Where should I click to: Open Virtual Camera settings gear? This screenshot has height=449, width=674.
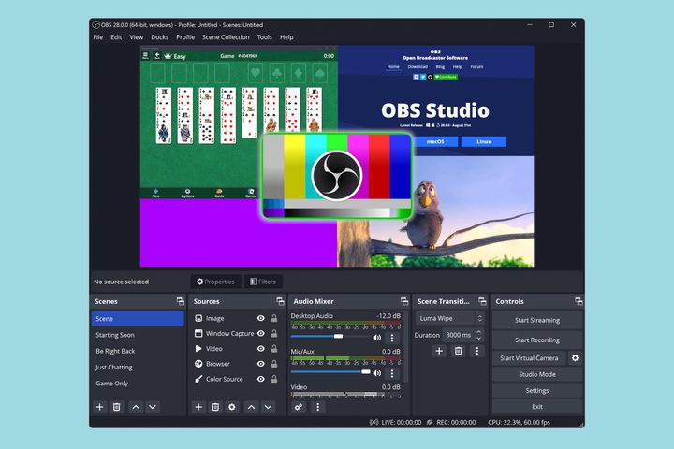pos(575,358)
